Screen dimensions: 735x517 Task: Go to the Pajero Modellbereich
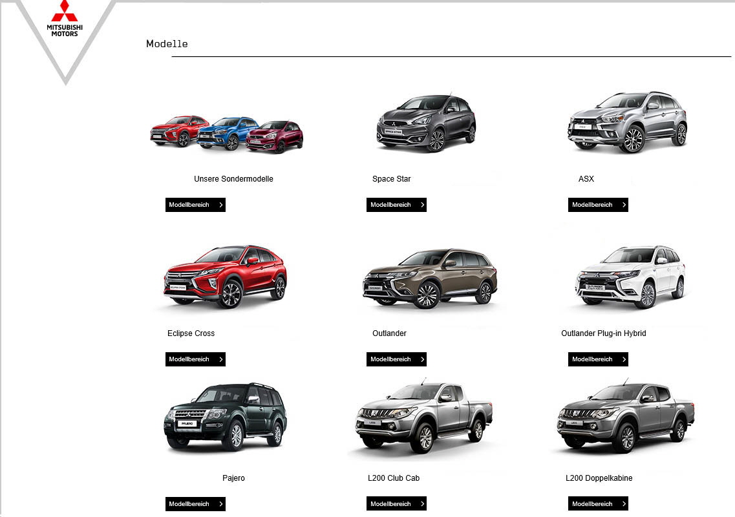tap(195, 504)
